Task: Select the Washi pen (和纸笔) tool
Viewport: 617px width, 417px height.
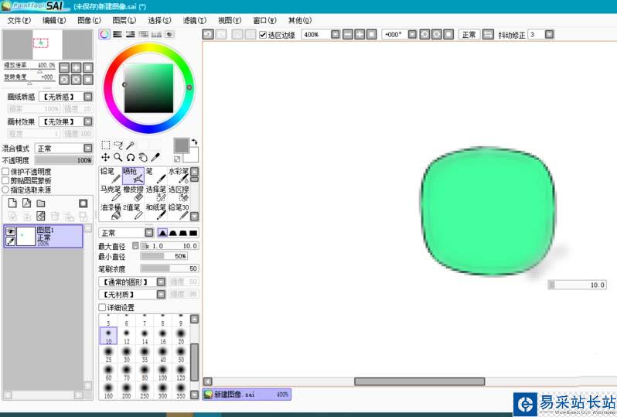Action: 156,211
